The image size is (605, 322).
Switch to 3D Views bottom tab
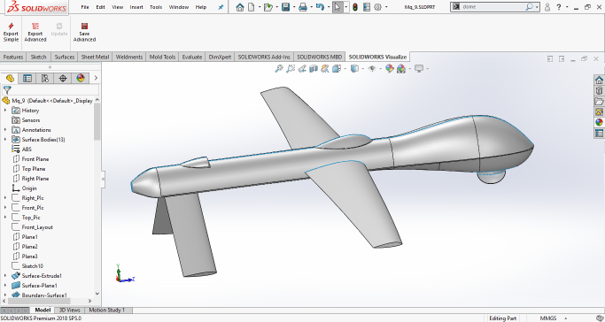[69, 310]
